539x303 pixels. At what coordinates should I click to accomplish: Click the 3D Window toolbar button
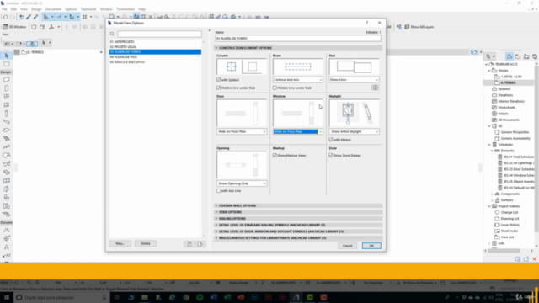tap(15, 27)
